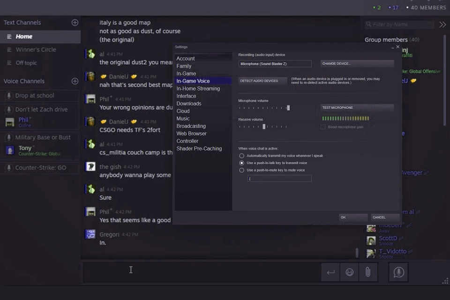The width and height of the screenshot is (450, 300).
Task: Enable Boost microphone gain
Action: click(x=323, y=126)
